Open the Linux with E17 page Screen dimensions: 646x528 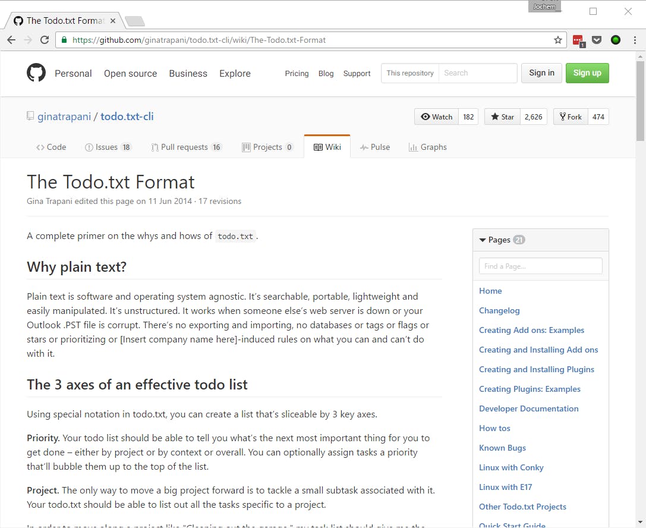pyautogui.click(x=506, y=487)
